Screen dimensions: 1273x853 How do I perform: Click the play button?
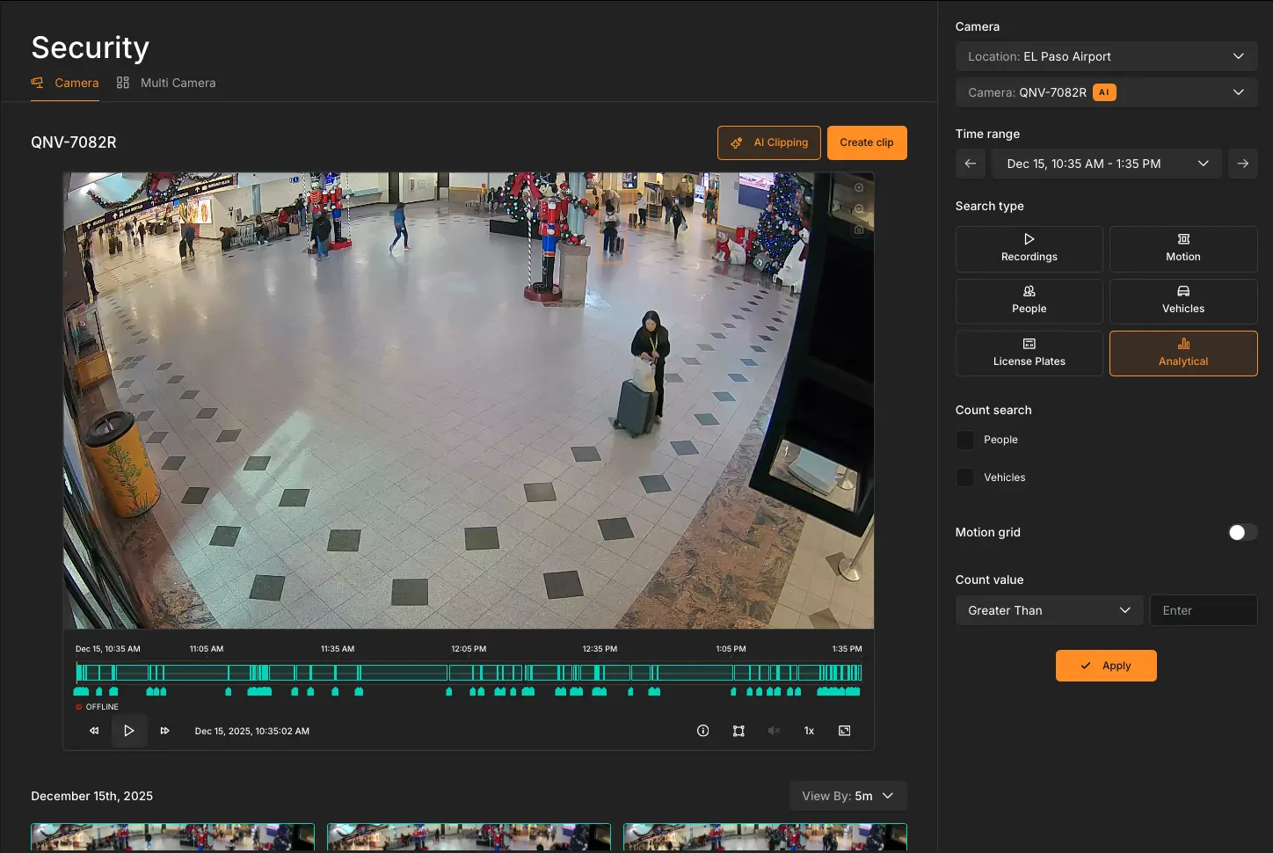129,730
